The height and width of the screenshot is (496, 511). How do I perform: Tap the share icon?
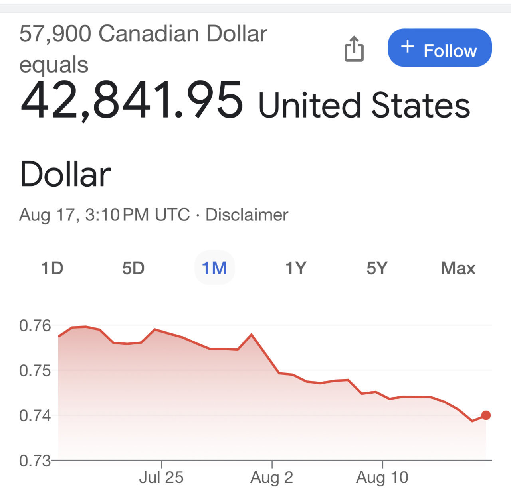coord(354,49)
